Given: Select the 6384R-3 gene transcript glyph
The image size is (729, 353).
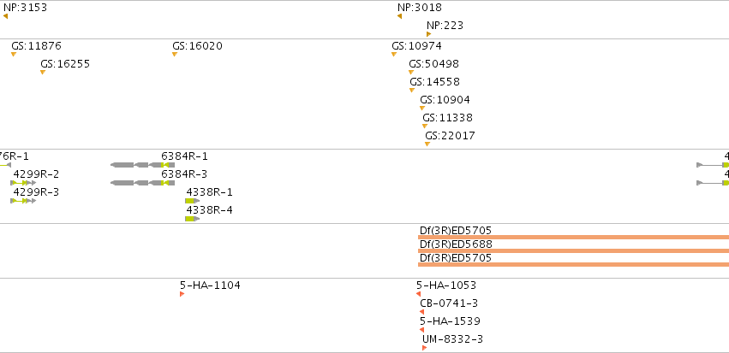Looking at the screenshot, I should tap(143, 183).
